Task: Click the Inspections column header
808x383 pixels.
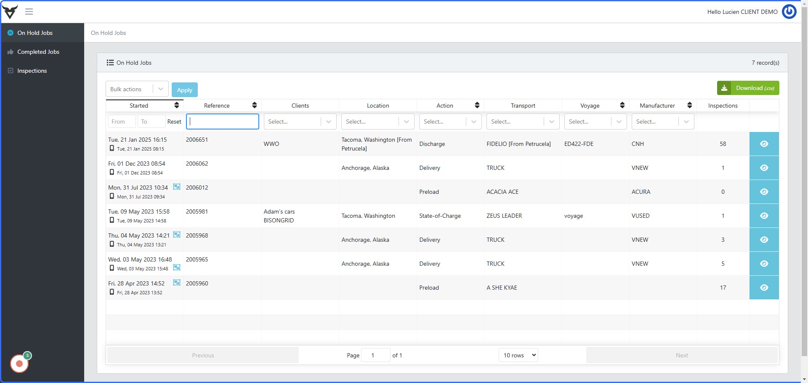Action: (x=723, y=106)
